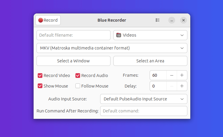The image size is (223, 137).
Task: Click the red Record button
Action: [48, 20]
